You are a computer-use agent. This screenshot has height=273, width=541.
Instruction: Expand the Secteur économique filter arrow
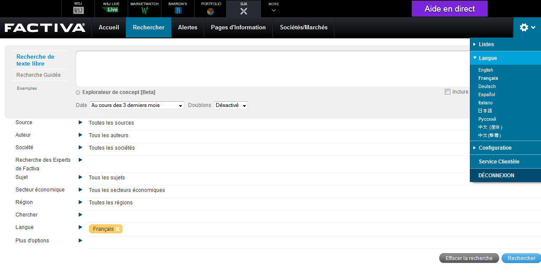pos(80,190)
